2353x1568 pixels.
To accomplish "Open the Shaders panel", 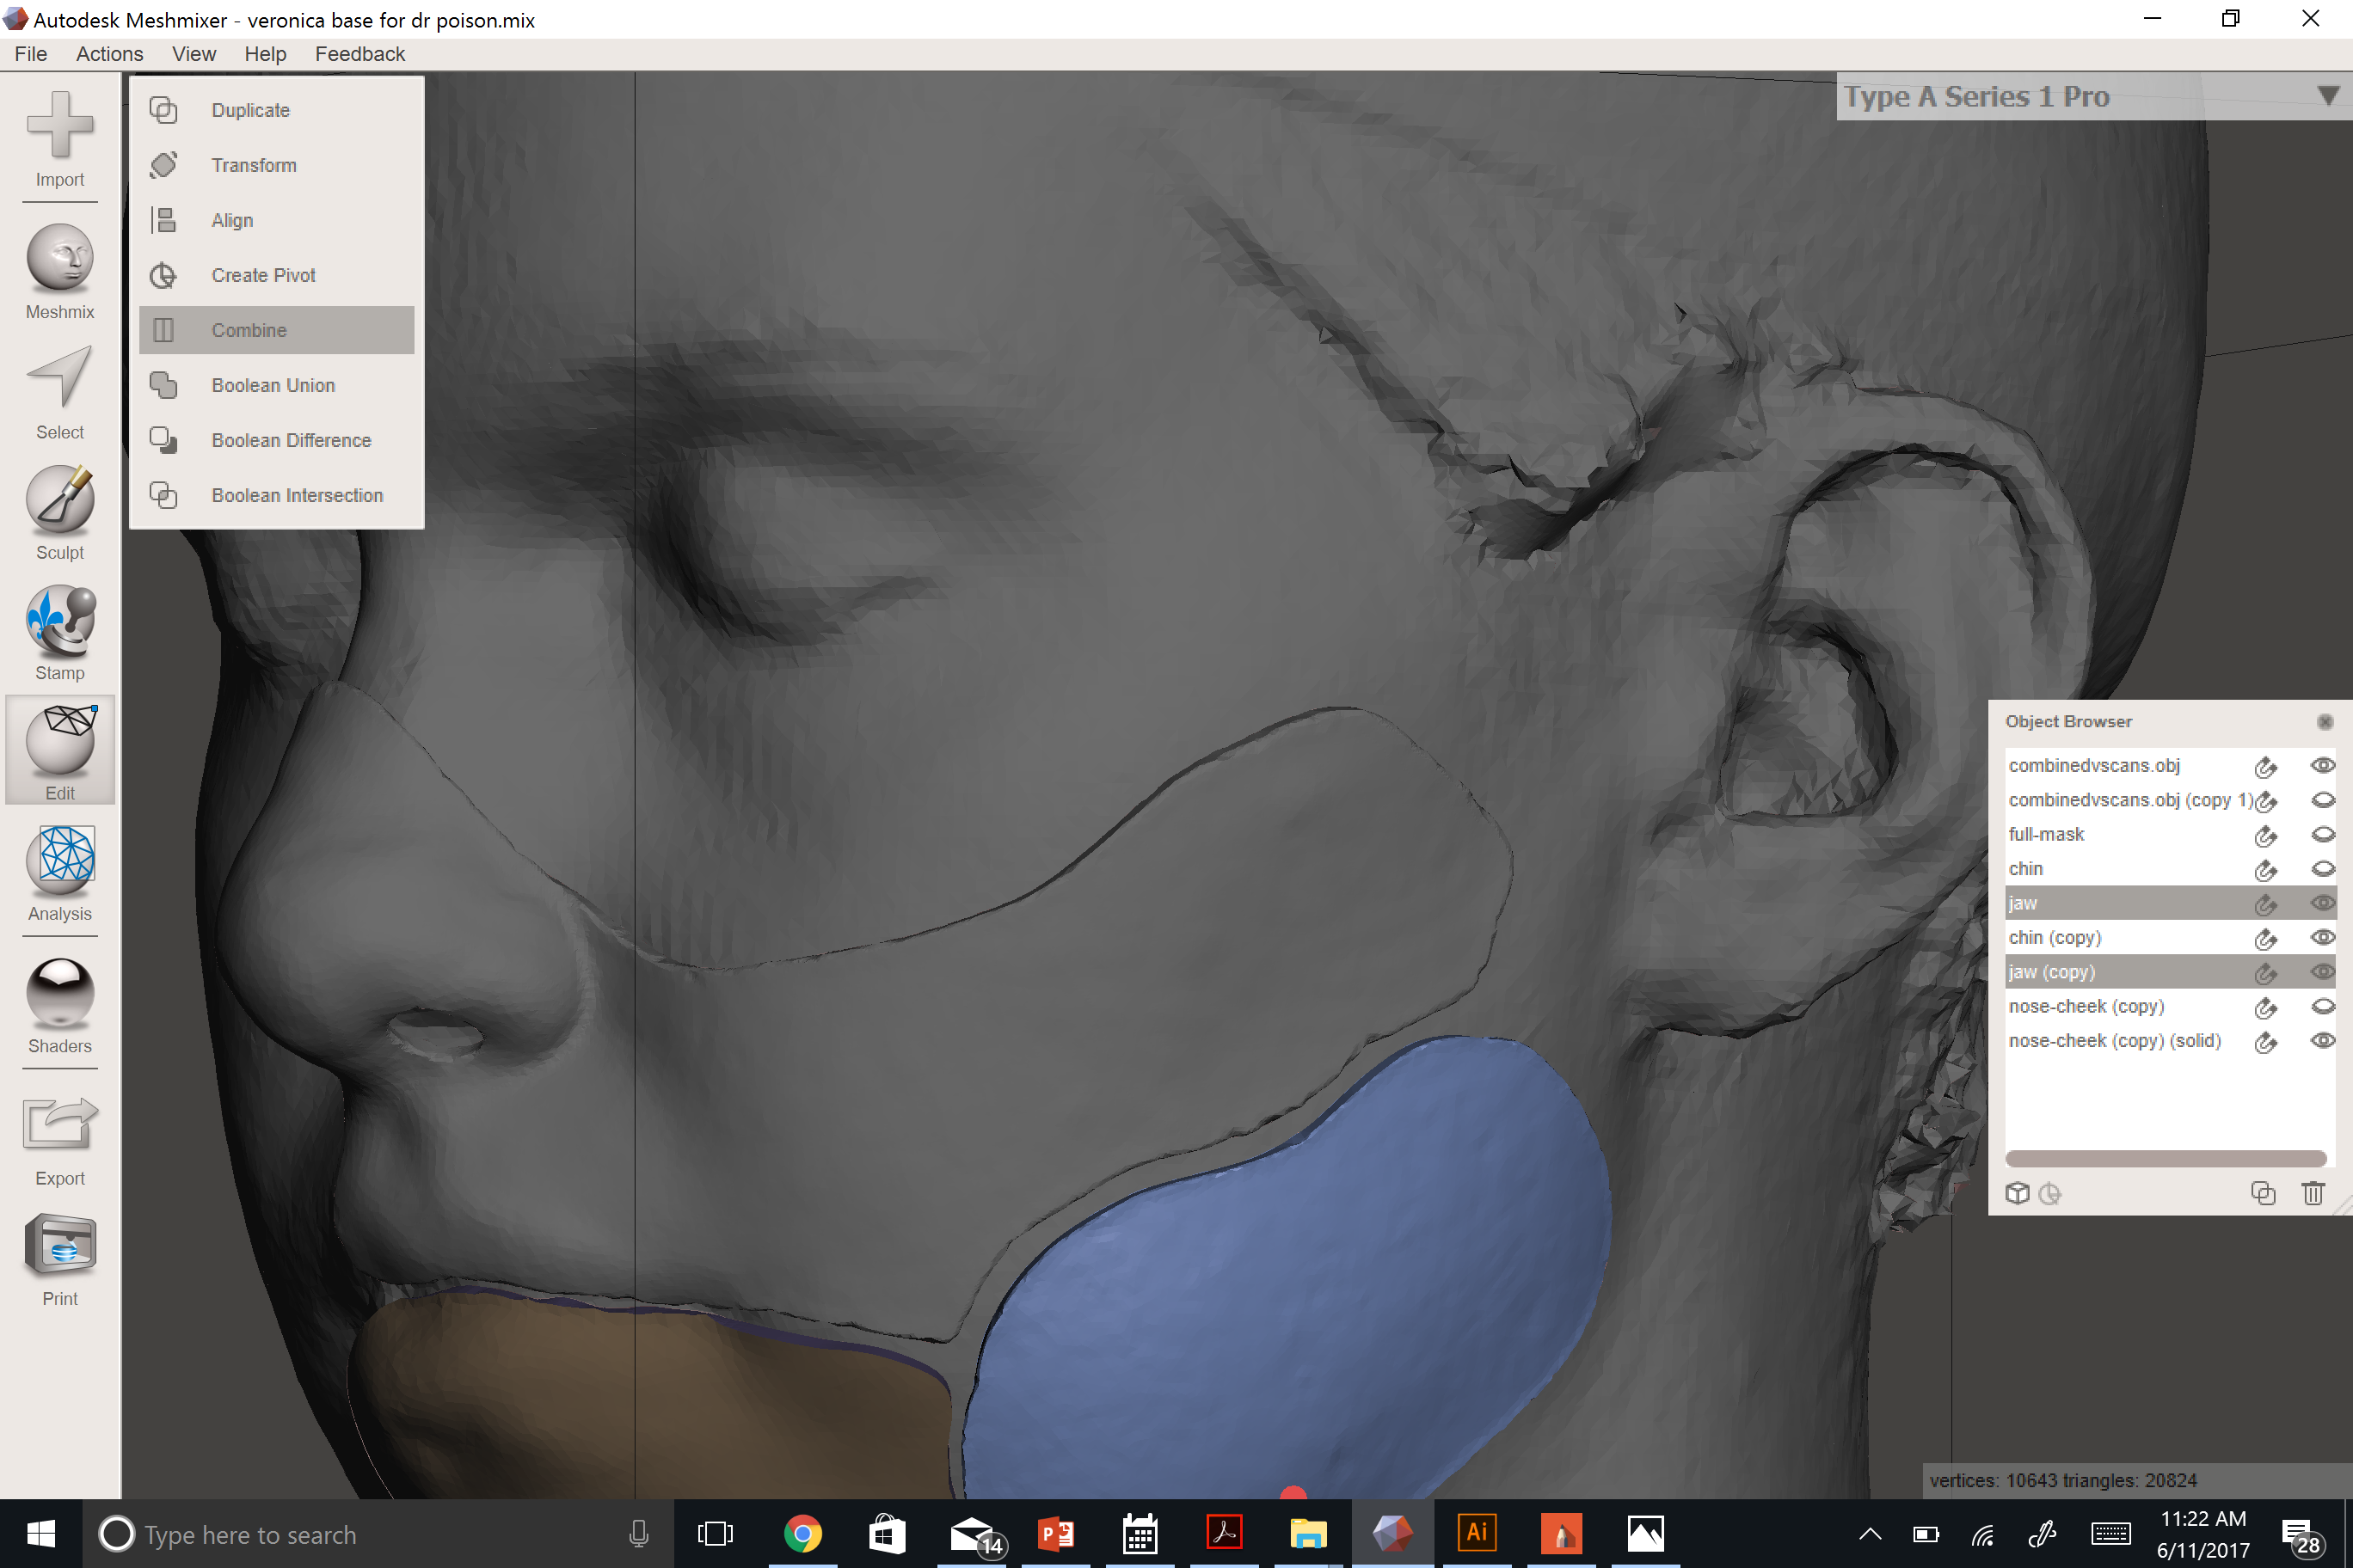I will tap(60, 1006).
